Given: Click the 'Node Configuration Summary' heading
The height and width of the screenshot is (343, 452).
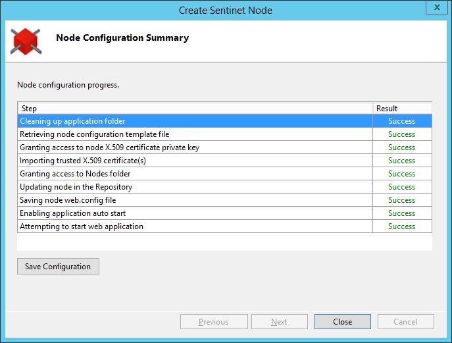Looking at the screenshot, I should pyautogui.click(x=122, y=38).
